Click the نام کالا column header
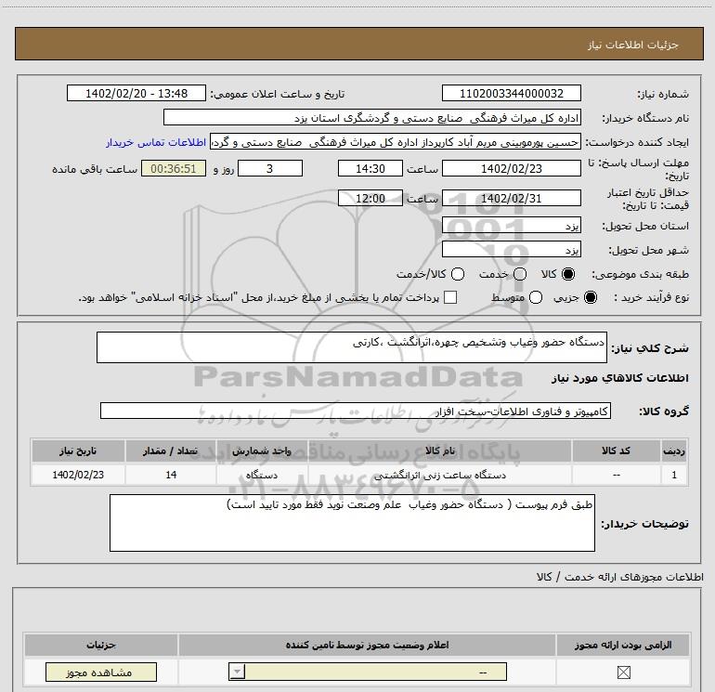The height and width of the screenshot is (692, 715). 440,450
